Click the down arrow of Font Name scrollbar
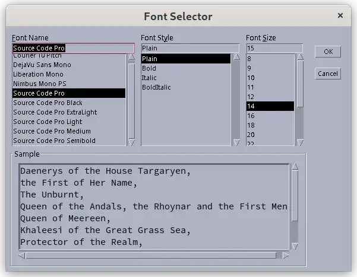 [x=132, y=142]
